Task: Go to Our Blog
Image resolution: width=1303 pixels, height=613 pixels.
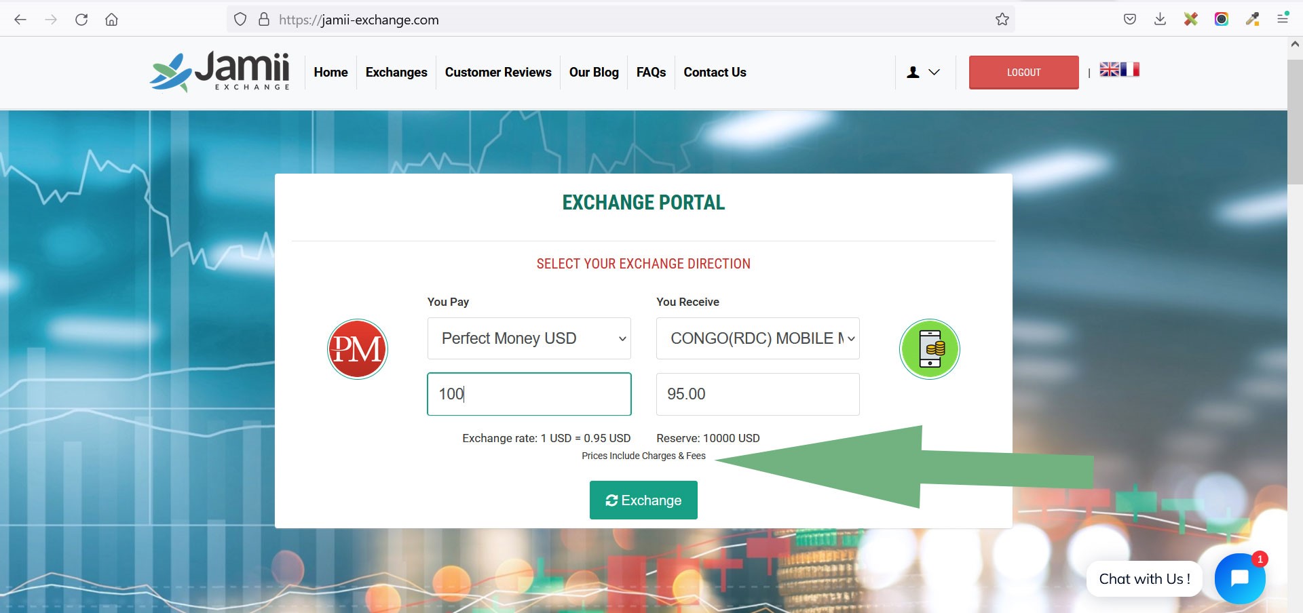Action: (594, 72)
